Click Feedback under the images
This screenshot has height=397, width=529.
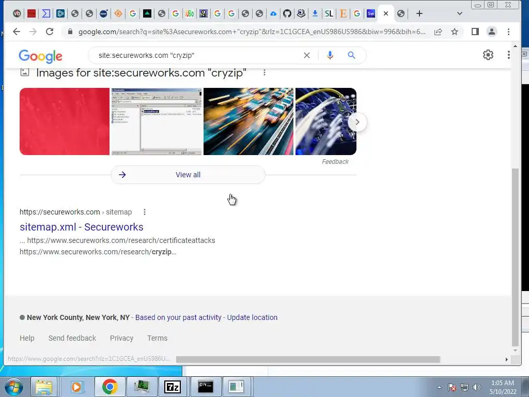(x=335, y=162)
